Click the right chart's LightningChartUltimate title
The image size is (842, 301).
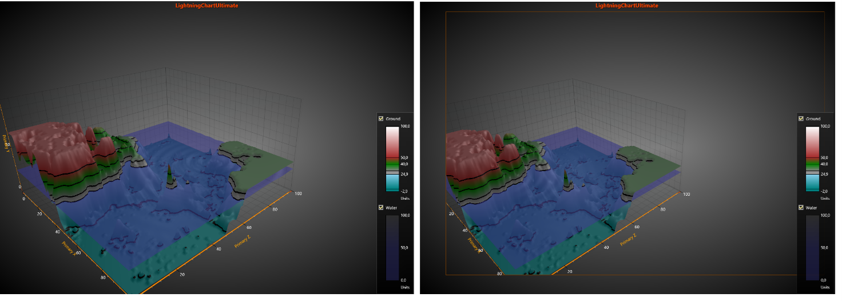(626, 5)
